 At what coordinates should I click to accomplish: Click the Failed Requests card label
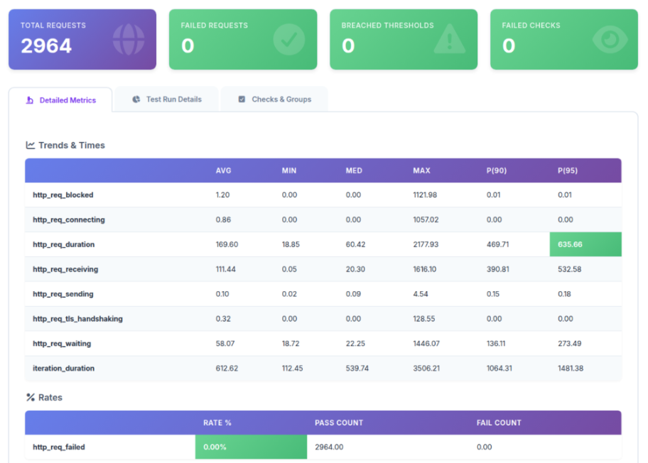click(214, 25)
